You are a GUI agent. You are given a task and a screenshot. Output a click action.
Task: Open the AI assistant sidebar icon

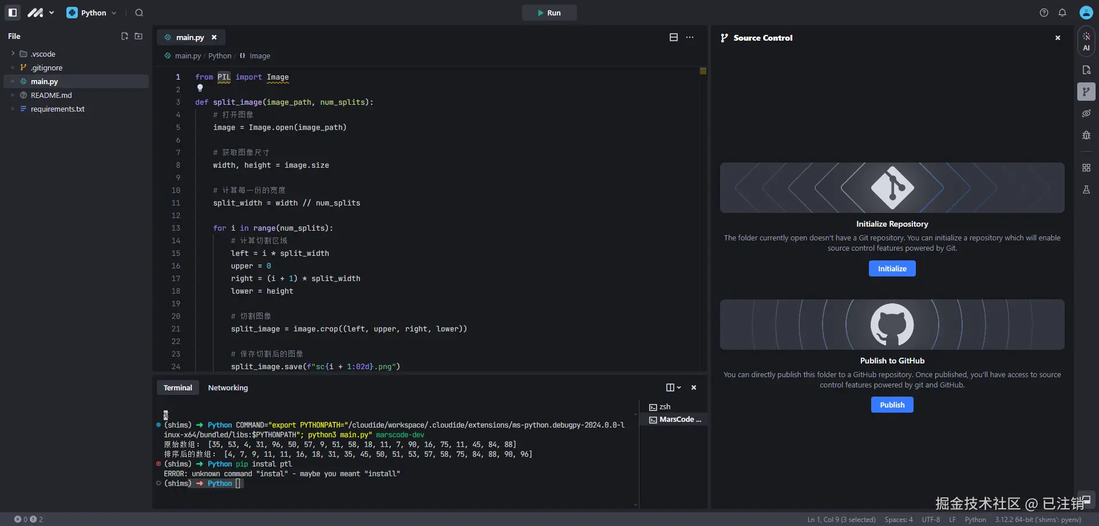point(1086,41)
